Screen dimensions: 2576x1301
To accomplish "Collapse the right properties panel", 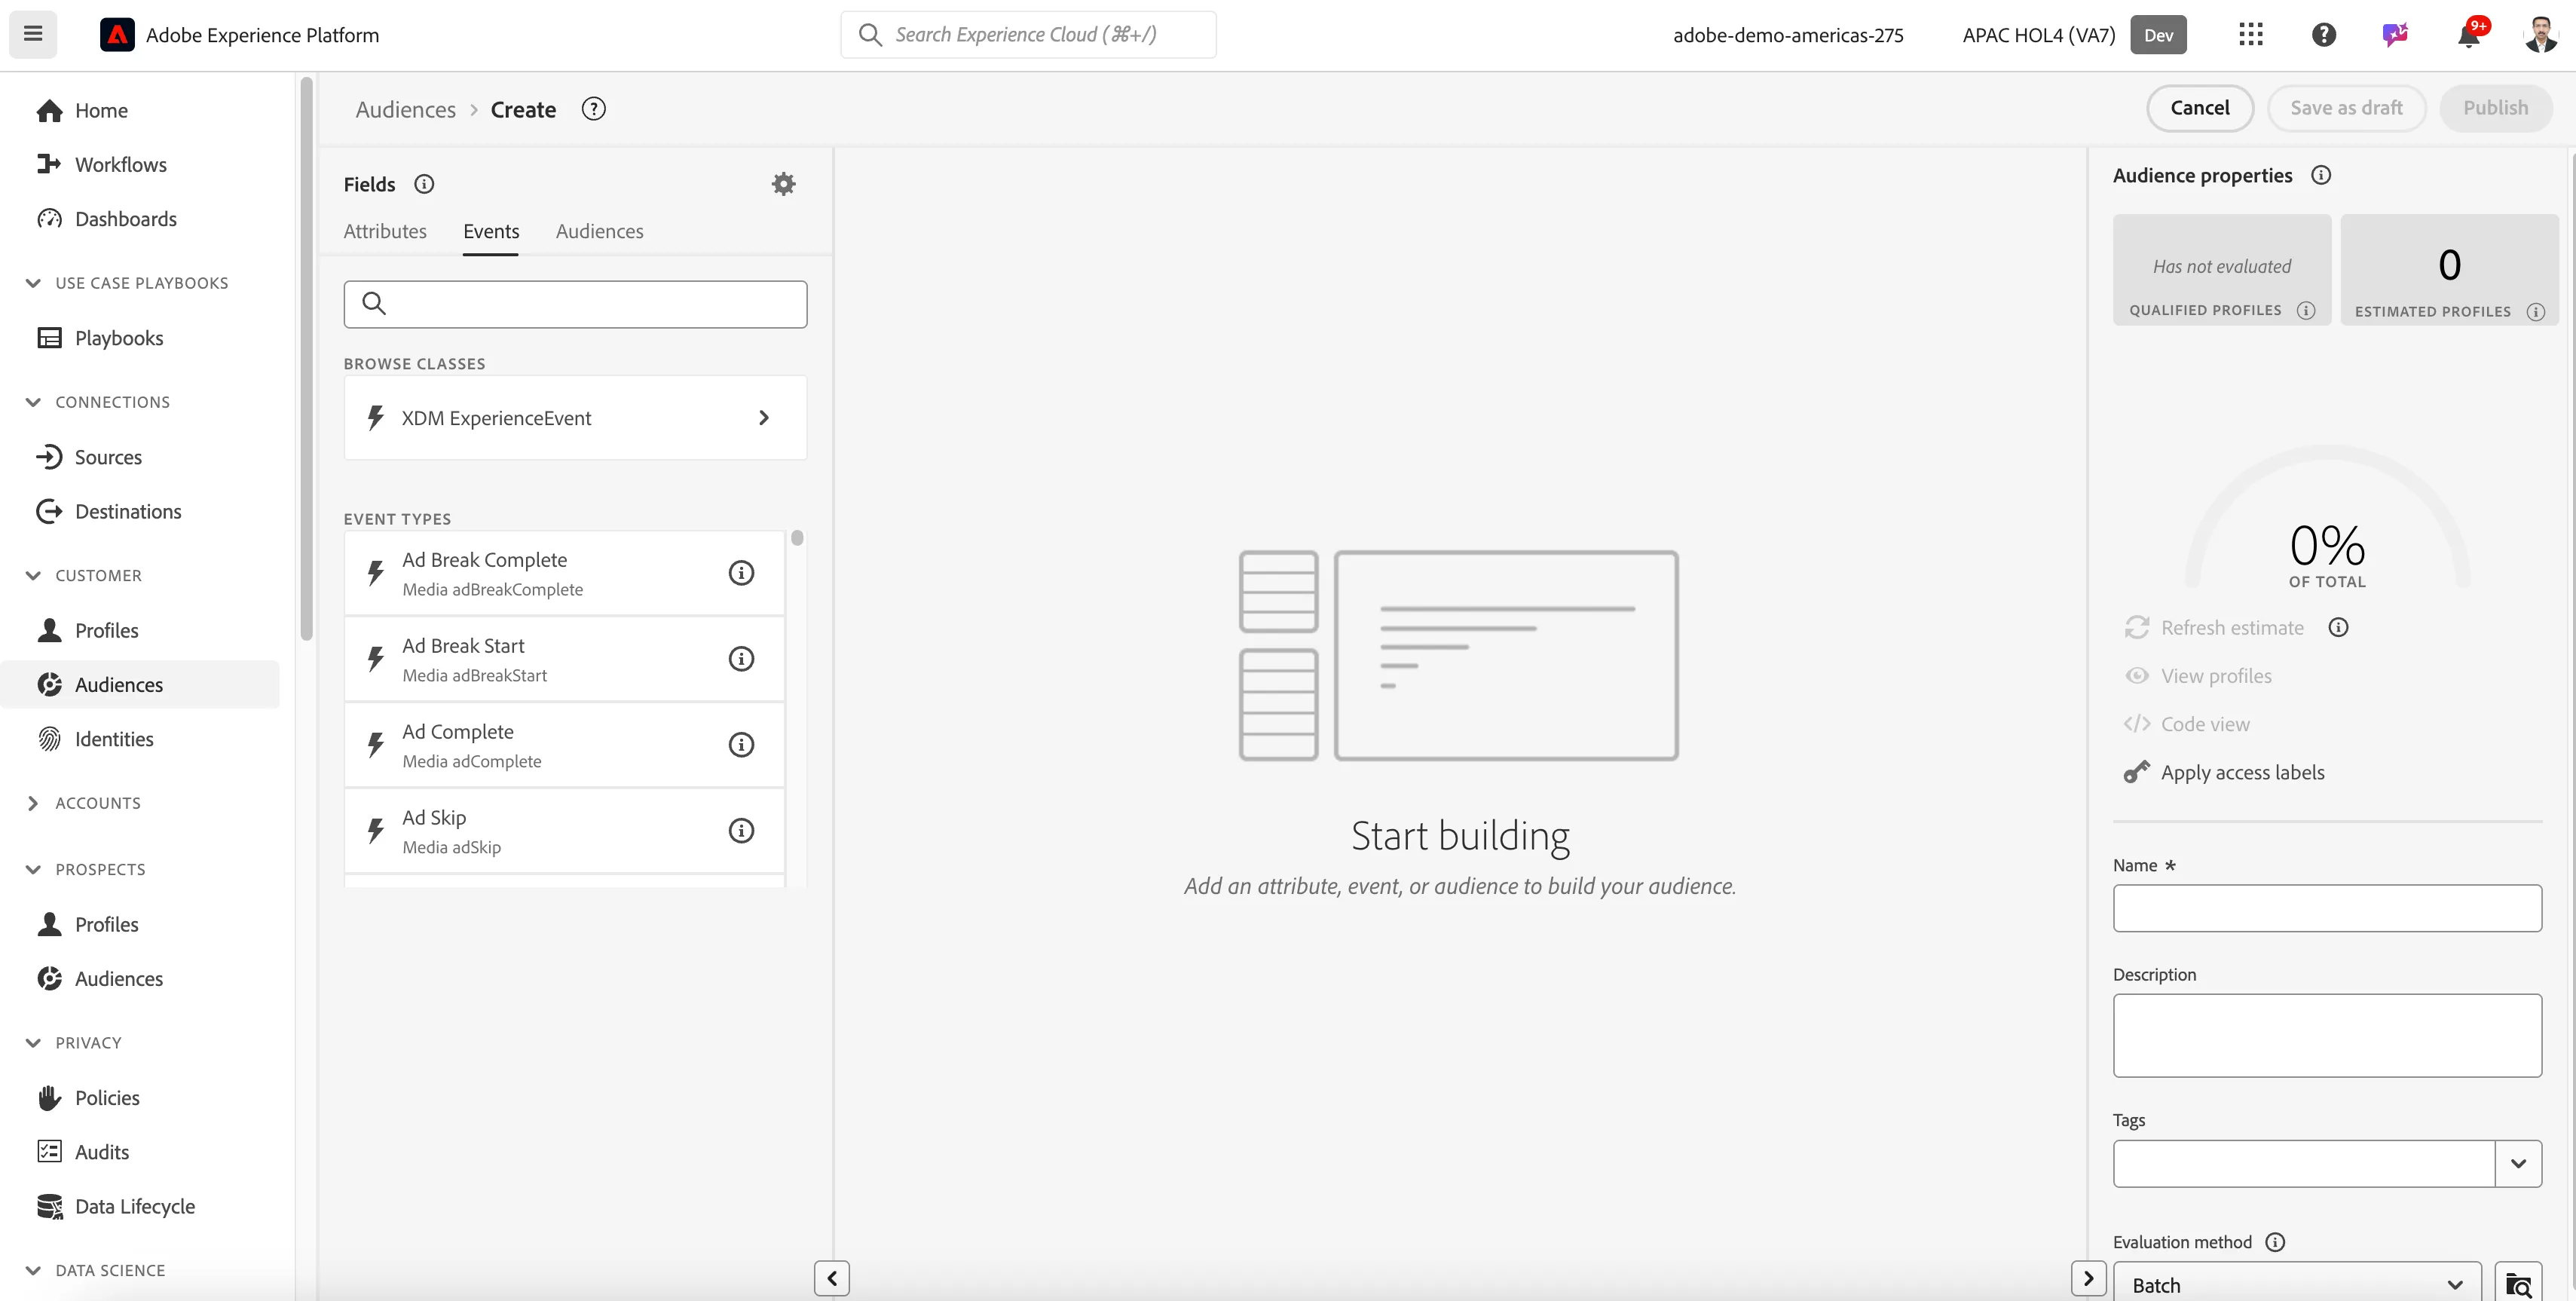I will click(x=2088, y=1278).
